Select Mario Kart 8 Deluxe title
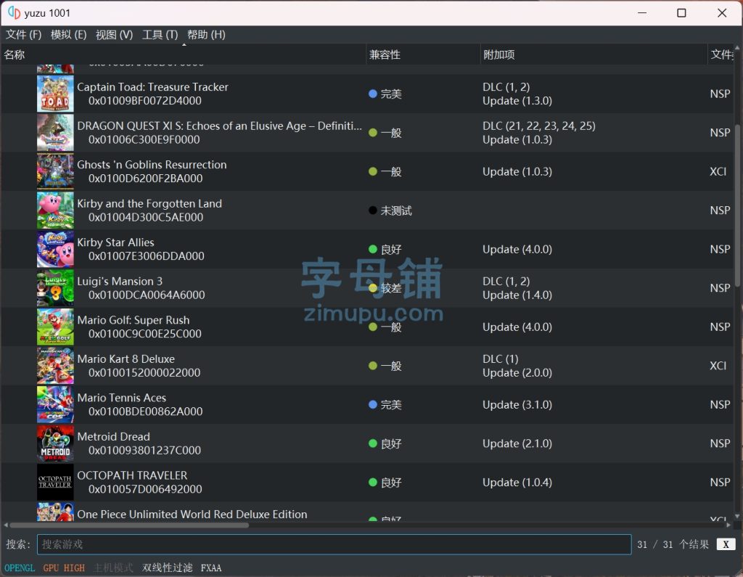 [x=126, y=359]
